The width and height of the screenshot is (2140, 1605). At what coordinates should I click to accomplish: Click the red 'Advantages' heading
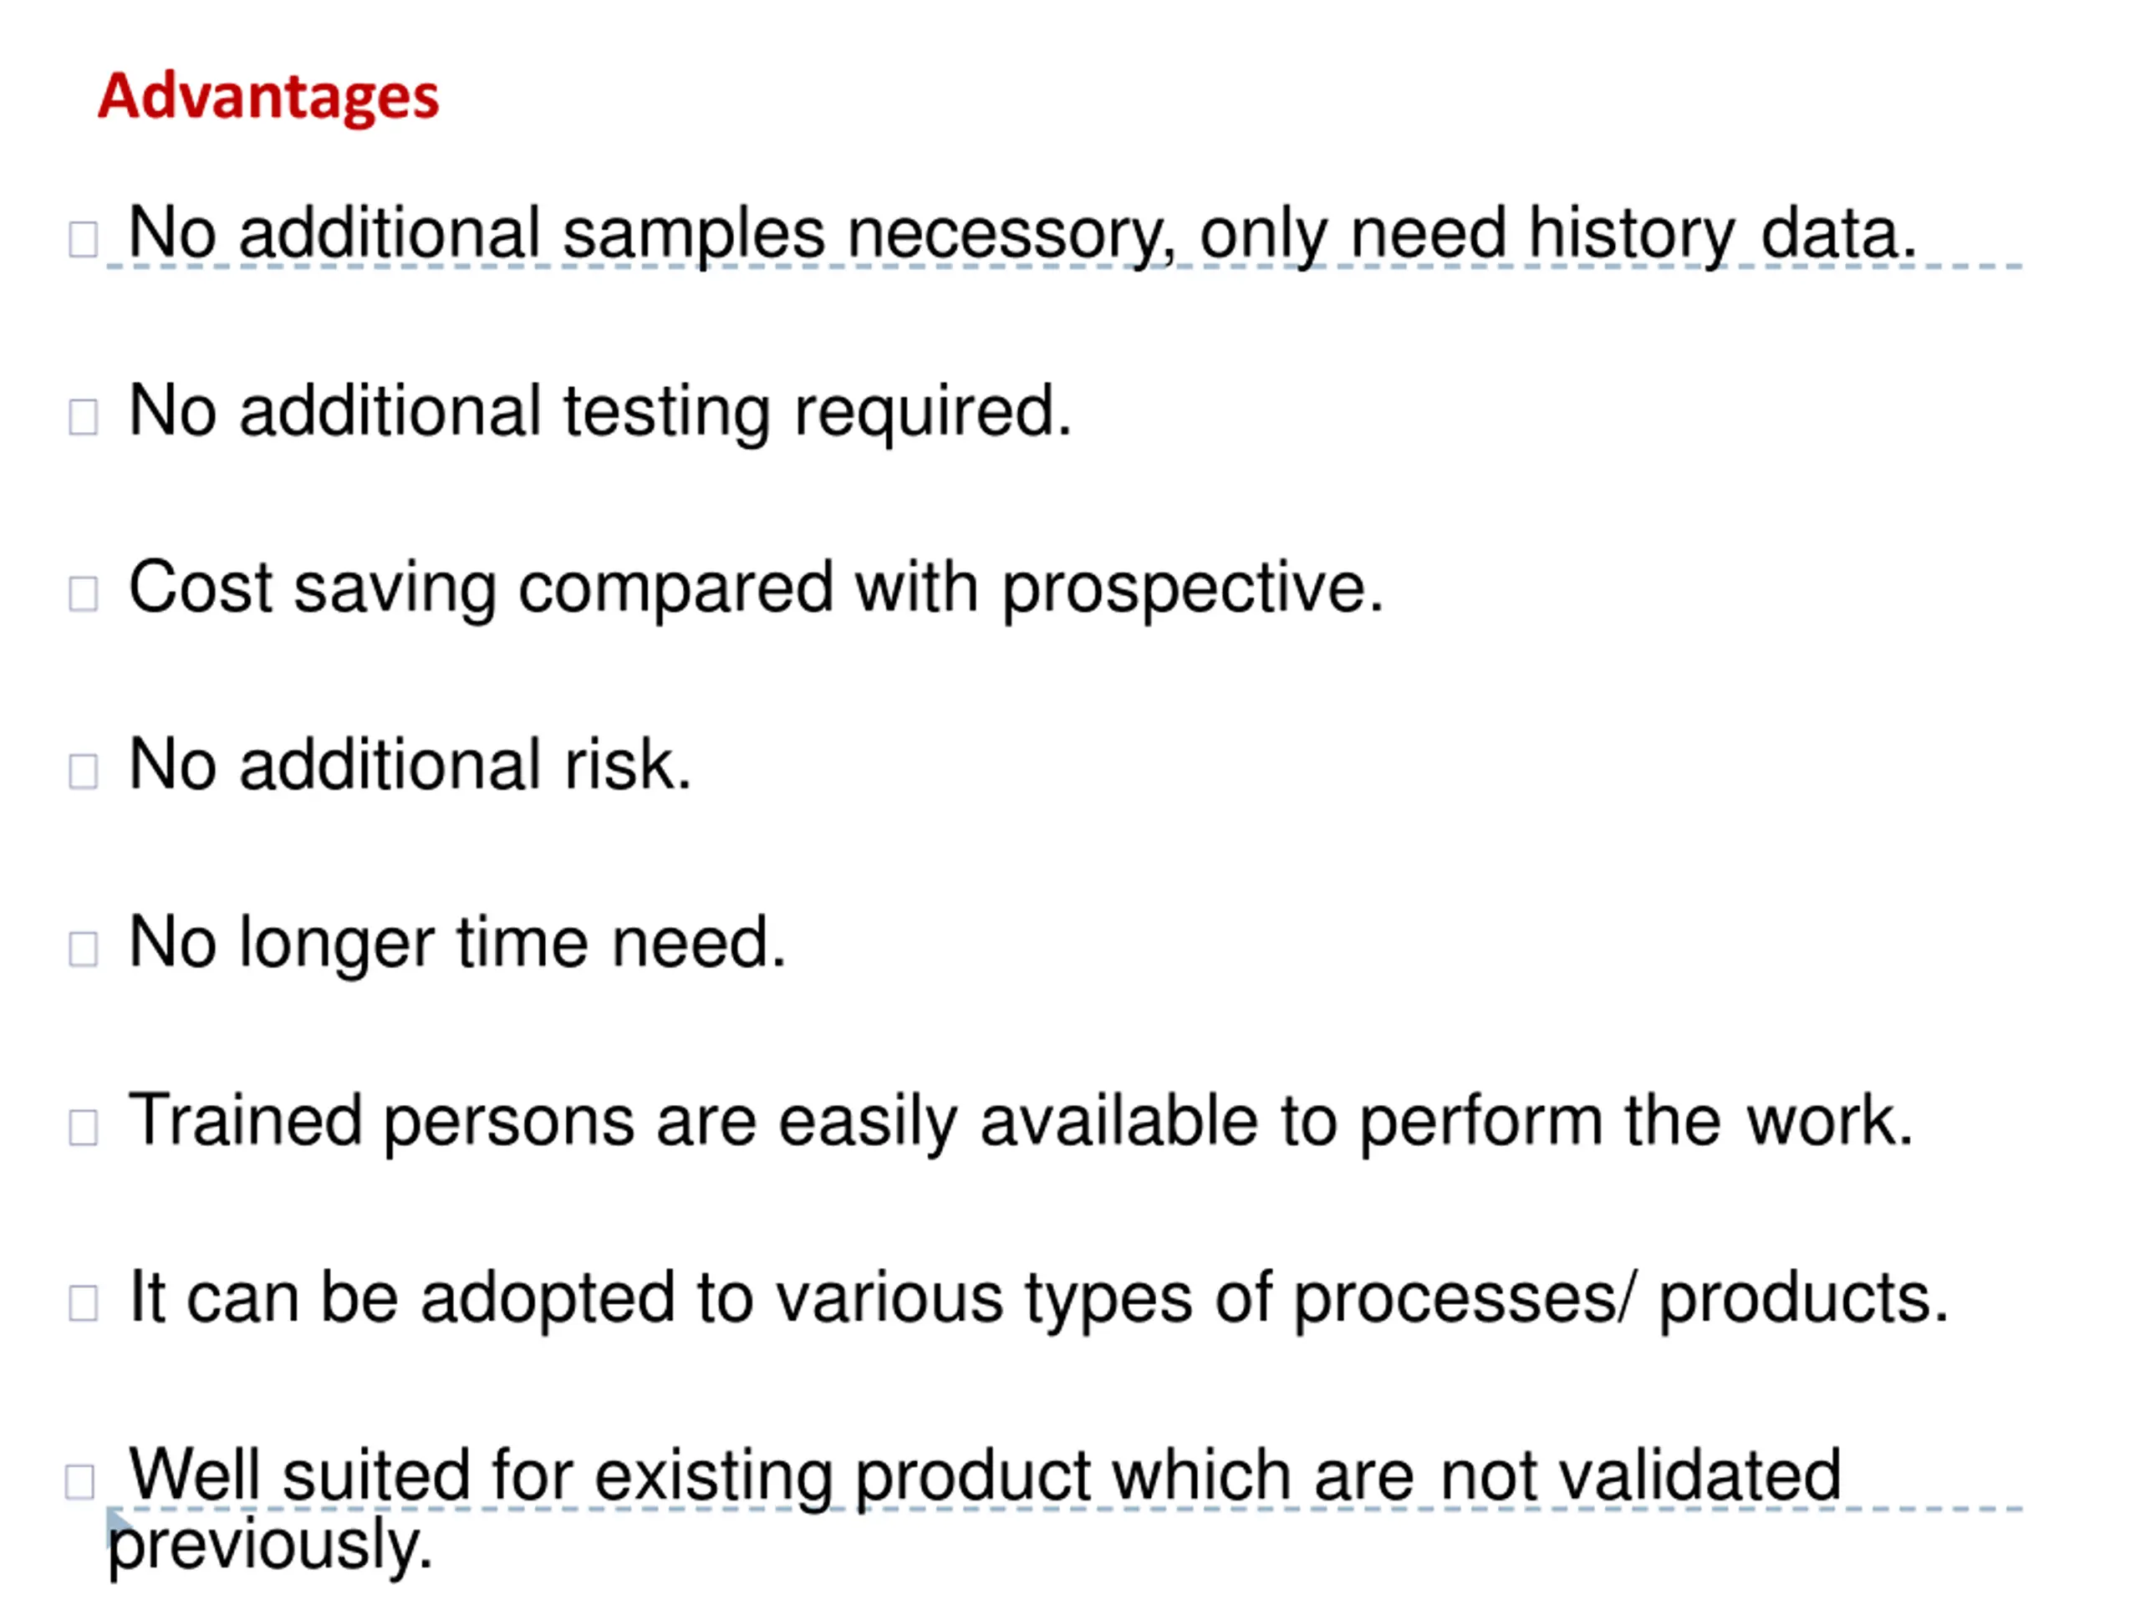point(268,98)
